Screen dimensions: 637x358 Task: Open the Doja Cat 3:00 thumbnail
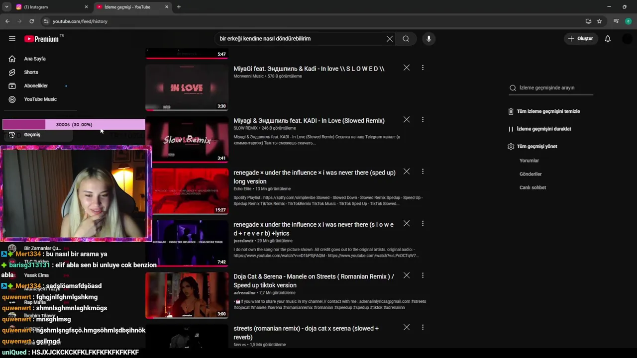pos(187,295)
